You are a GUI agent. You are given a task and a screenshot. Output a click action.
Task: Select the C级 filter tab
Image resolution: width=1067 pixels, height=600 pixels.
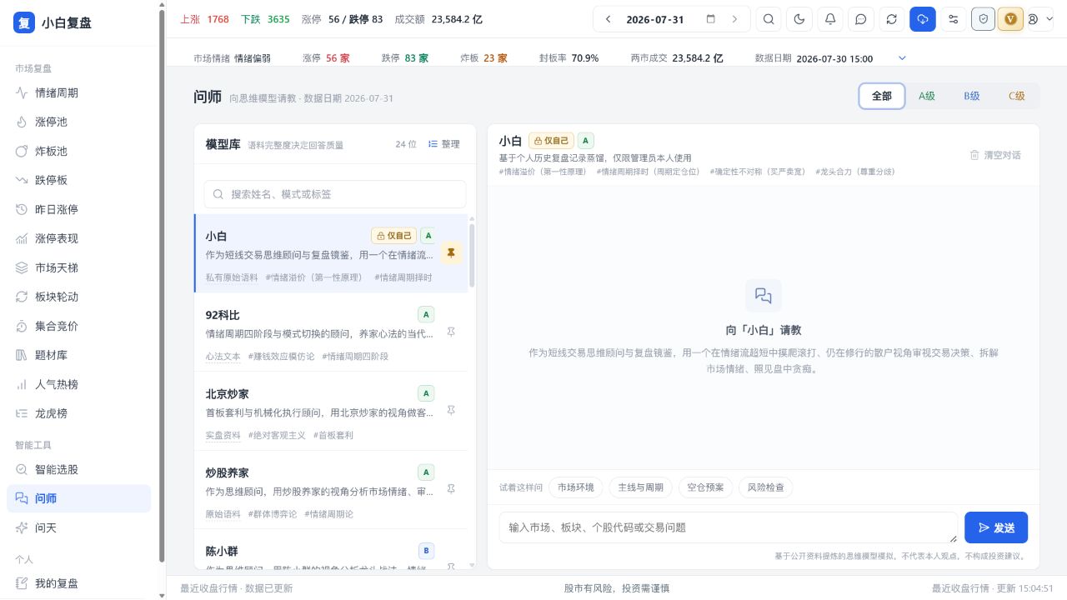pos(1017,96)
